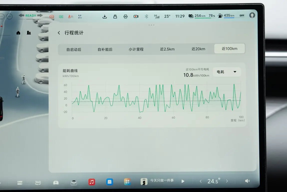Open the blue shopping bag app
Image resolution: width=287 pixels, height=192 pixels.
click(110, 182)
